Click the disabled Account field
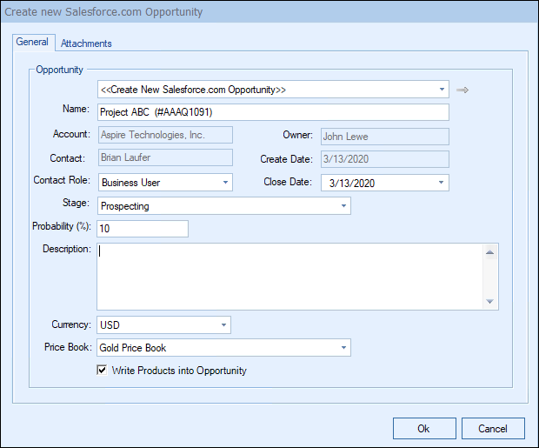The height and width of the screenshot is (448, 539). [164, 135]
